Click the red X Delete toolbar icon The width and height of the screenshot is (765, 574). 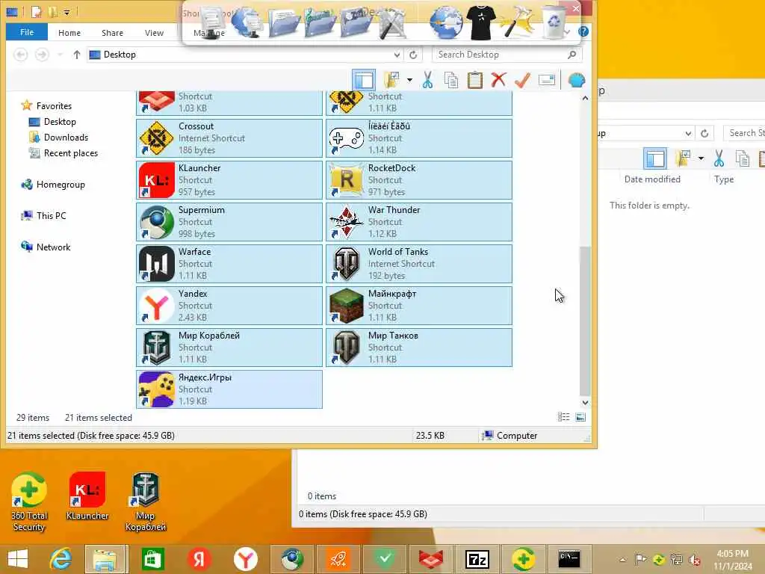pos(498,80)
